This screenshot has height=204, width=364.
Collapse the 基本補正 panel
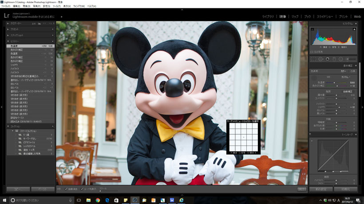356,65
